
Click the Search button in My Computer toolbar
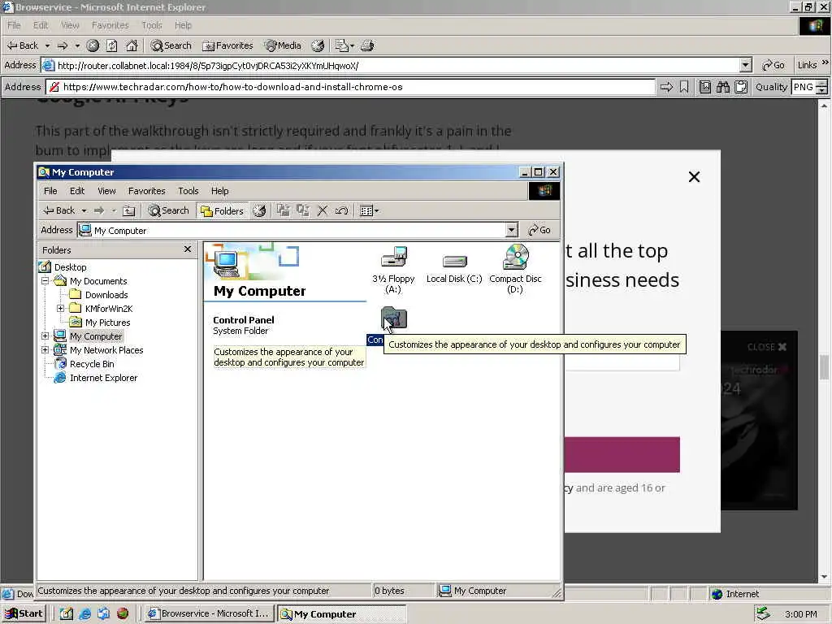tap(169, 210)
